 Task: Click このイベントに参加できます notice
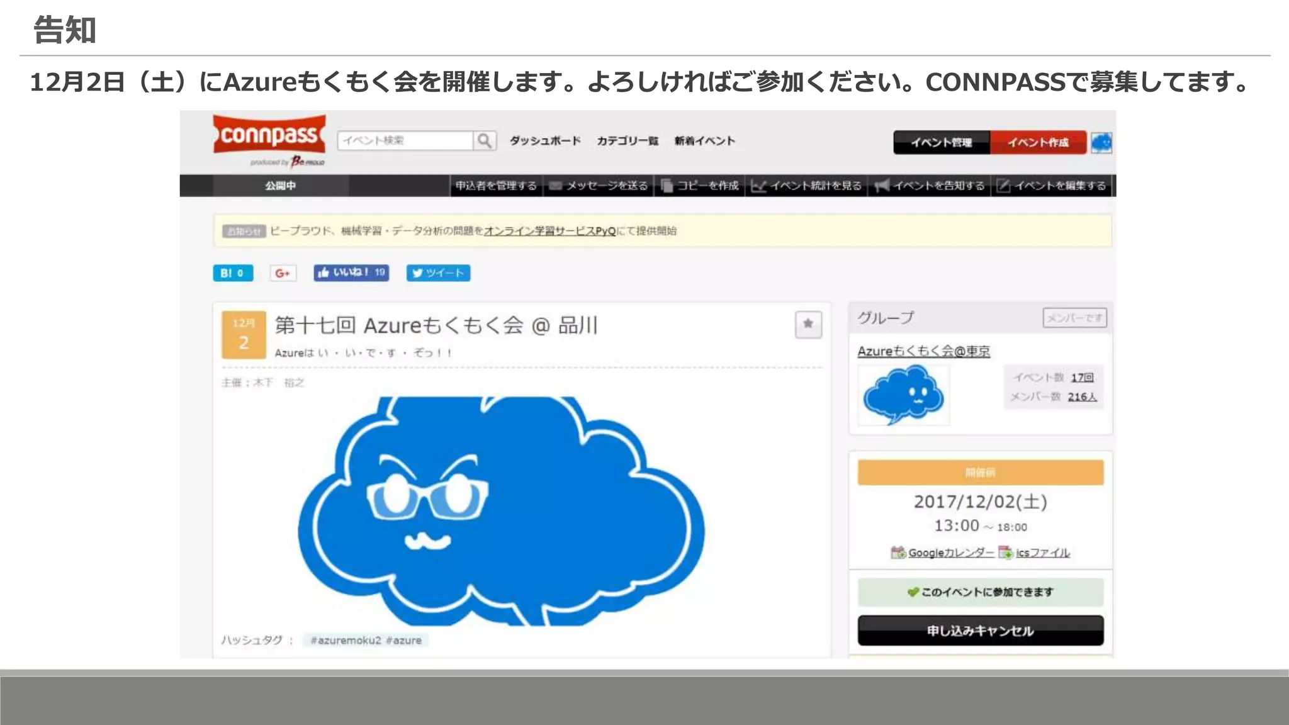pyautogui.click(x=981, y=592)
